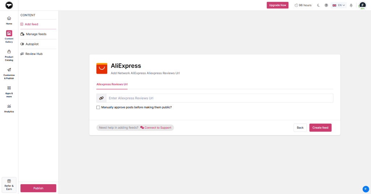Focus the Enter Aliexpress Reviews Url field
Viewport: 371px width, 194px height.
(x=220, y=98)
